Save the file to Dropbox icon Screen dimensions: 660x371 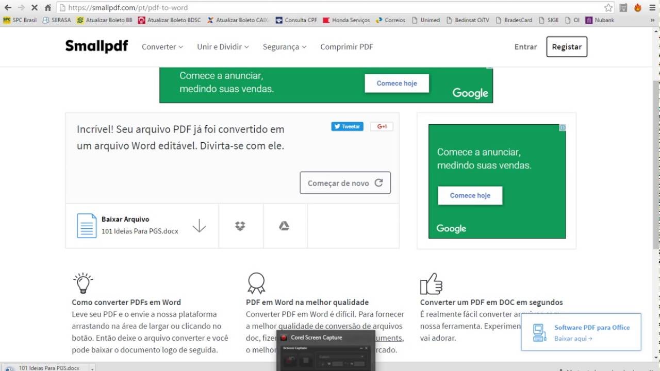(x=240, y=226)
